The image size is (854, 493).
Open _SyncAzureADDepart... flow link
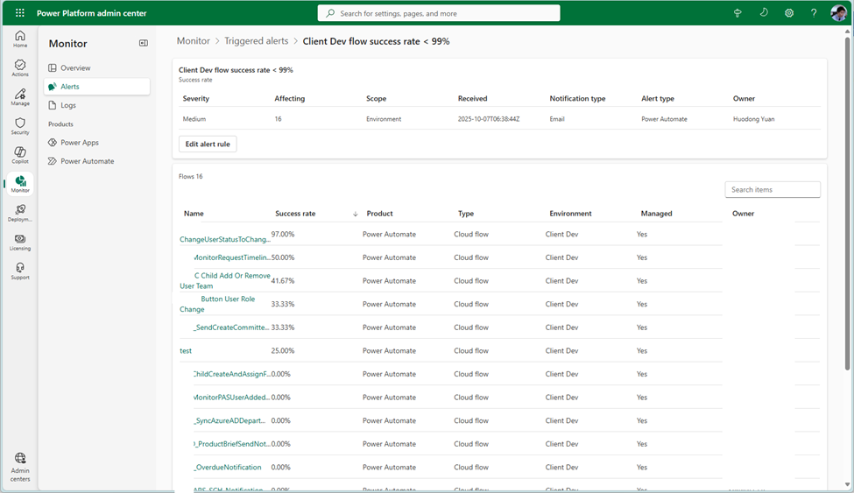coord(229,420)
